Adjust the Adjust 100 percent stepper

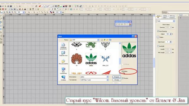coord(170,34)
